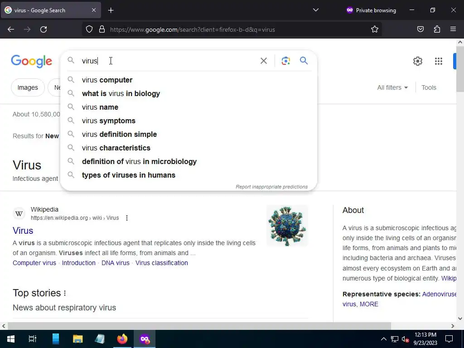The height and width of the screenshot is (348, 464).
Task: Open the Virus classification sublink
Action: [x=162, y=263]
